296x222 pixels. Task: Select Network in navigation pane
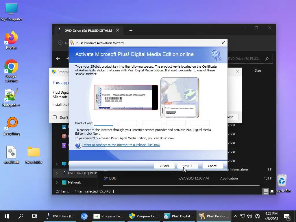(74, 182)
